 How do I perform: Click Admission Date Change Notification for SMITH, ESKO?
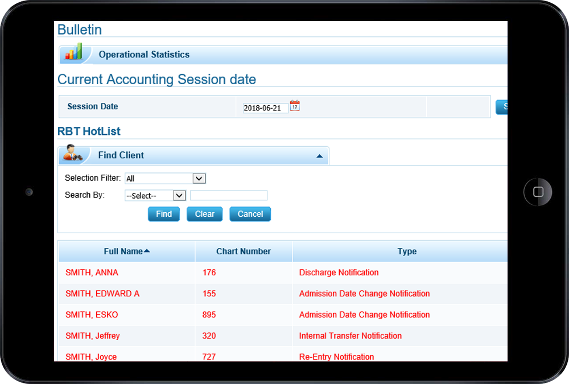coord(364,315)
